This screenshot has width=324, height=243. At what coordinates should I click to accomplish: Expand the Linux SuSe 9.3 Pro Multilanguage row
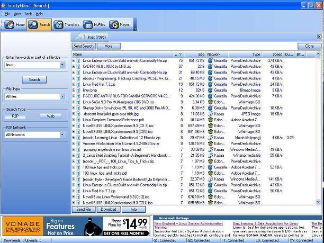tap(74, 102)
